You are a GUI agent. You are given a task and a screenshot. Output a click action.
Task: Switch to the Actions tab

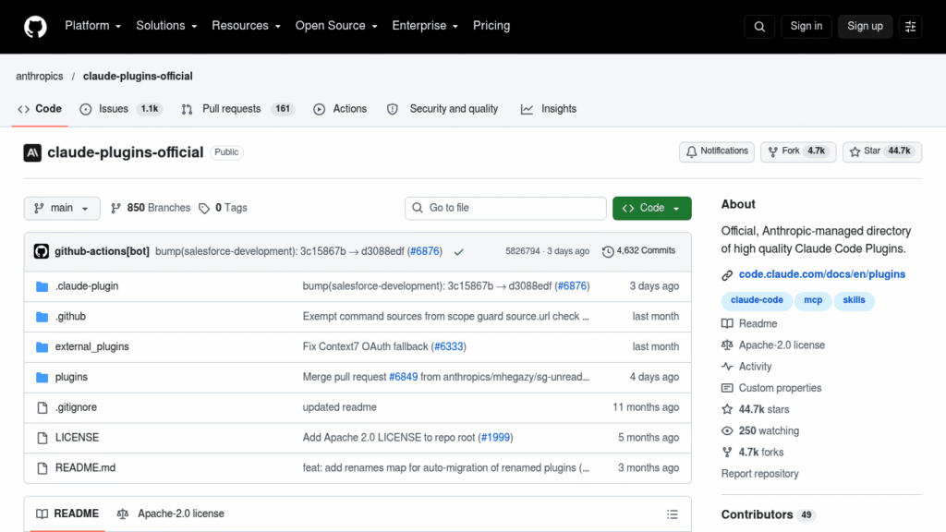tap(340, 109)
